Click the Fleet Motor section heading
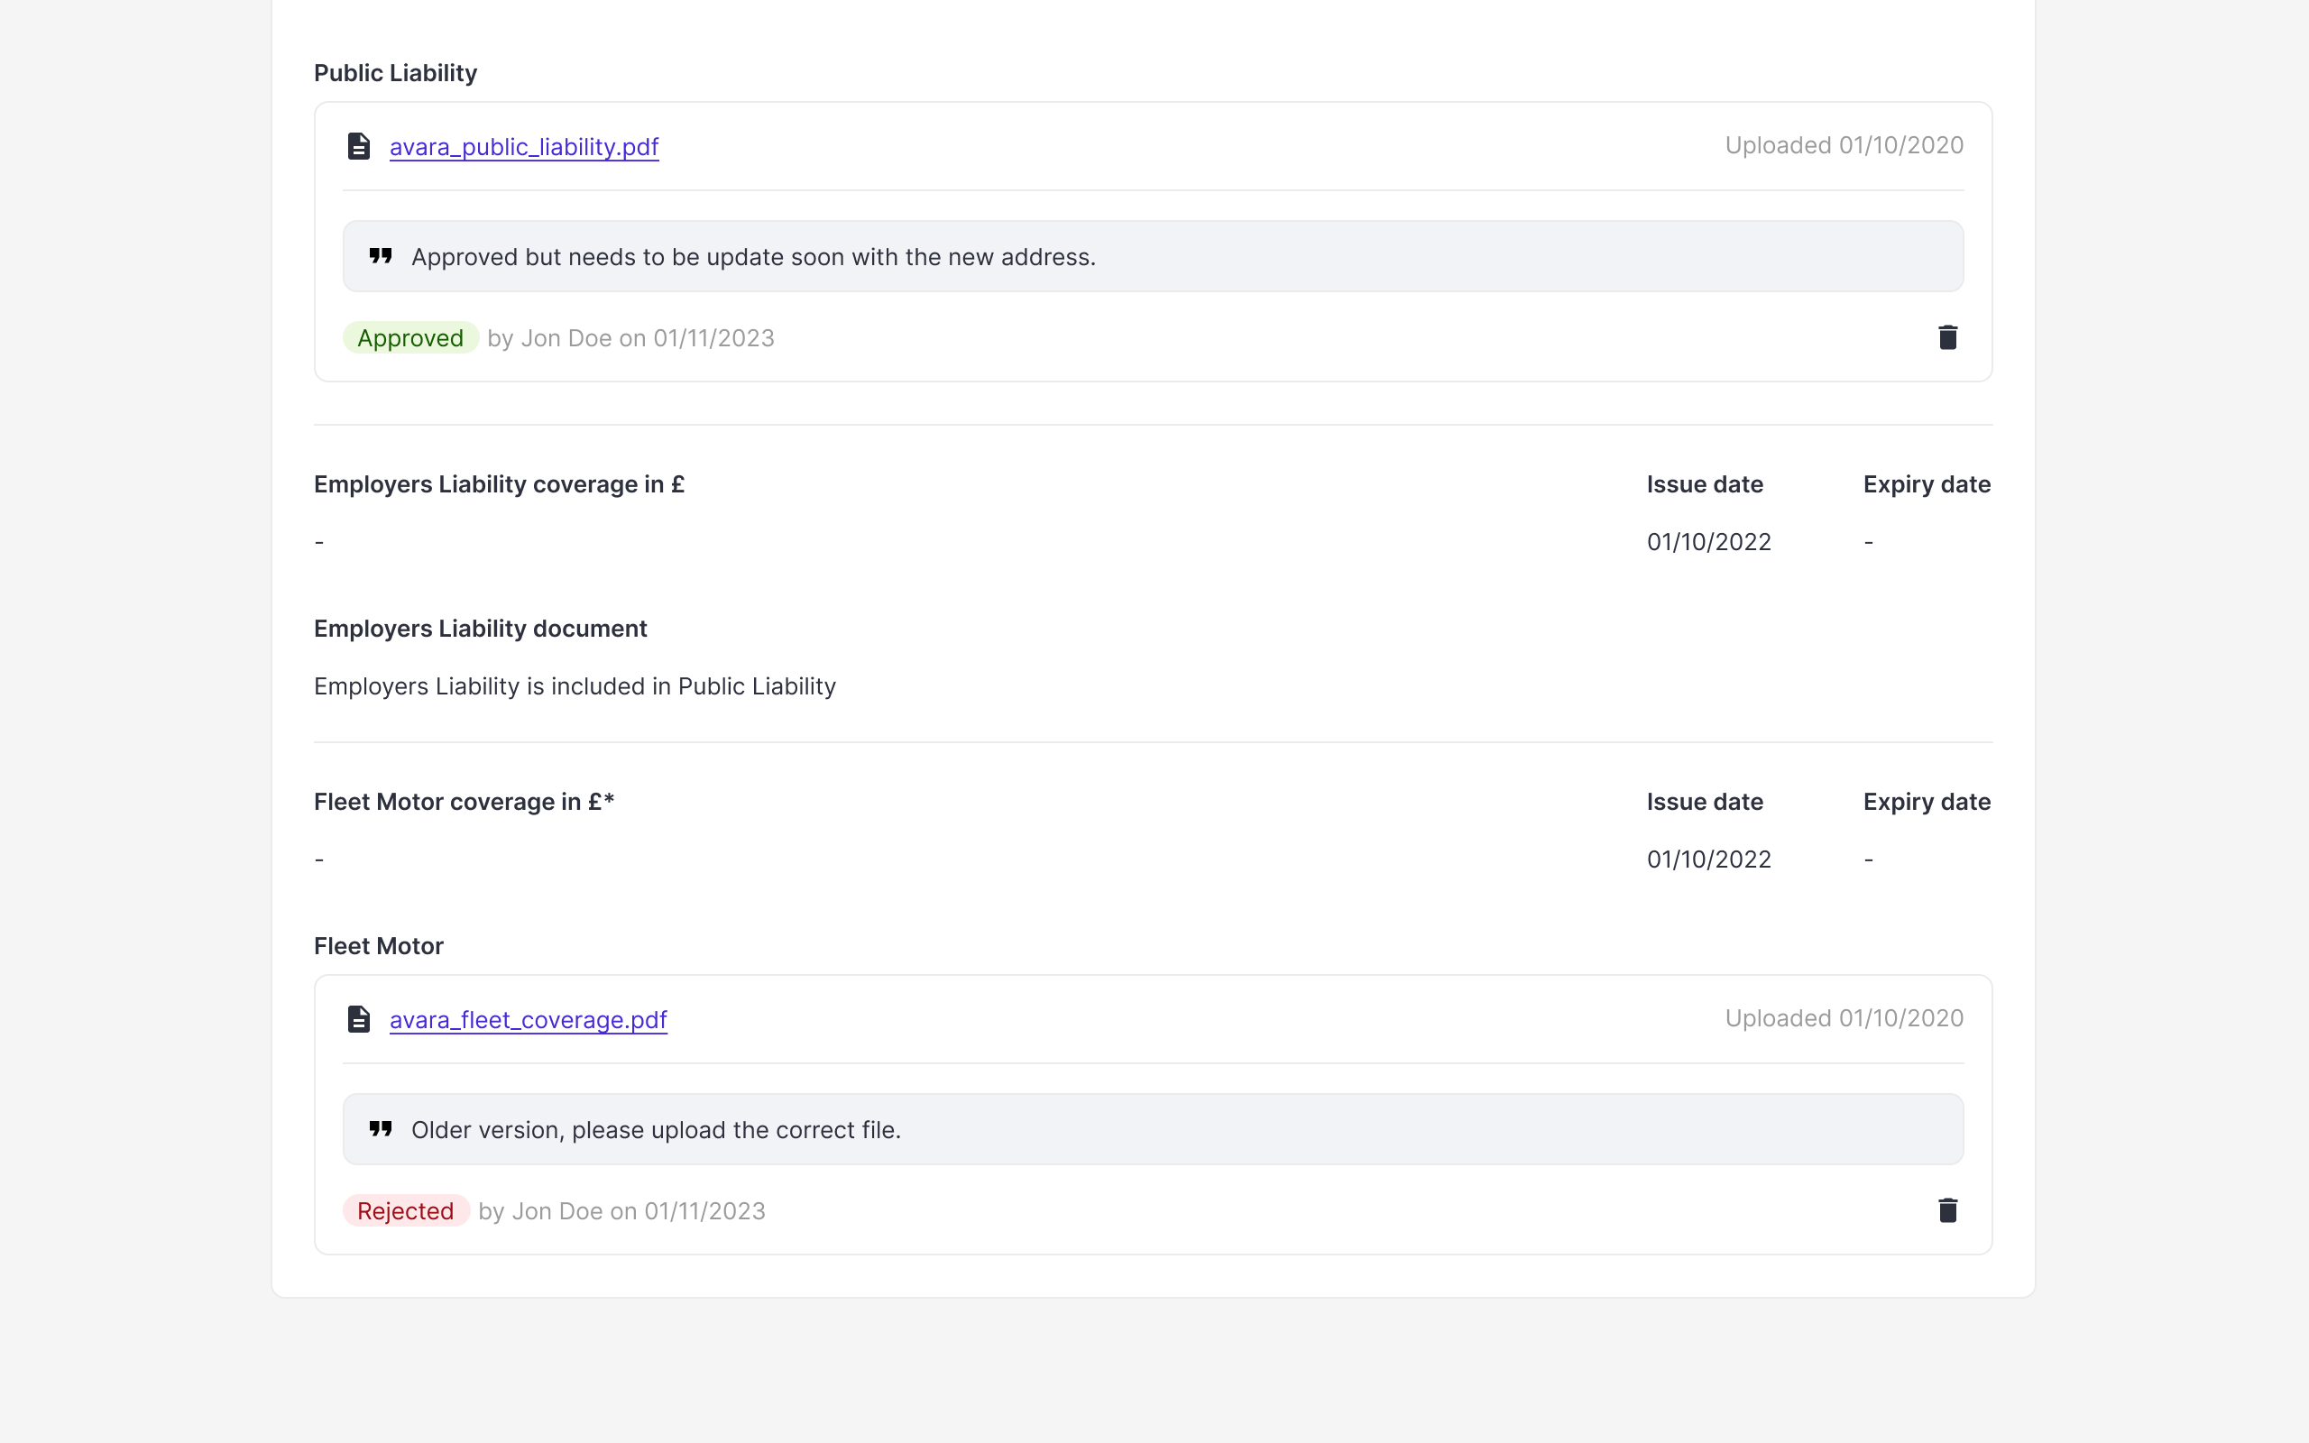Screen dimensions: 2309x1443 pos(379,946)
